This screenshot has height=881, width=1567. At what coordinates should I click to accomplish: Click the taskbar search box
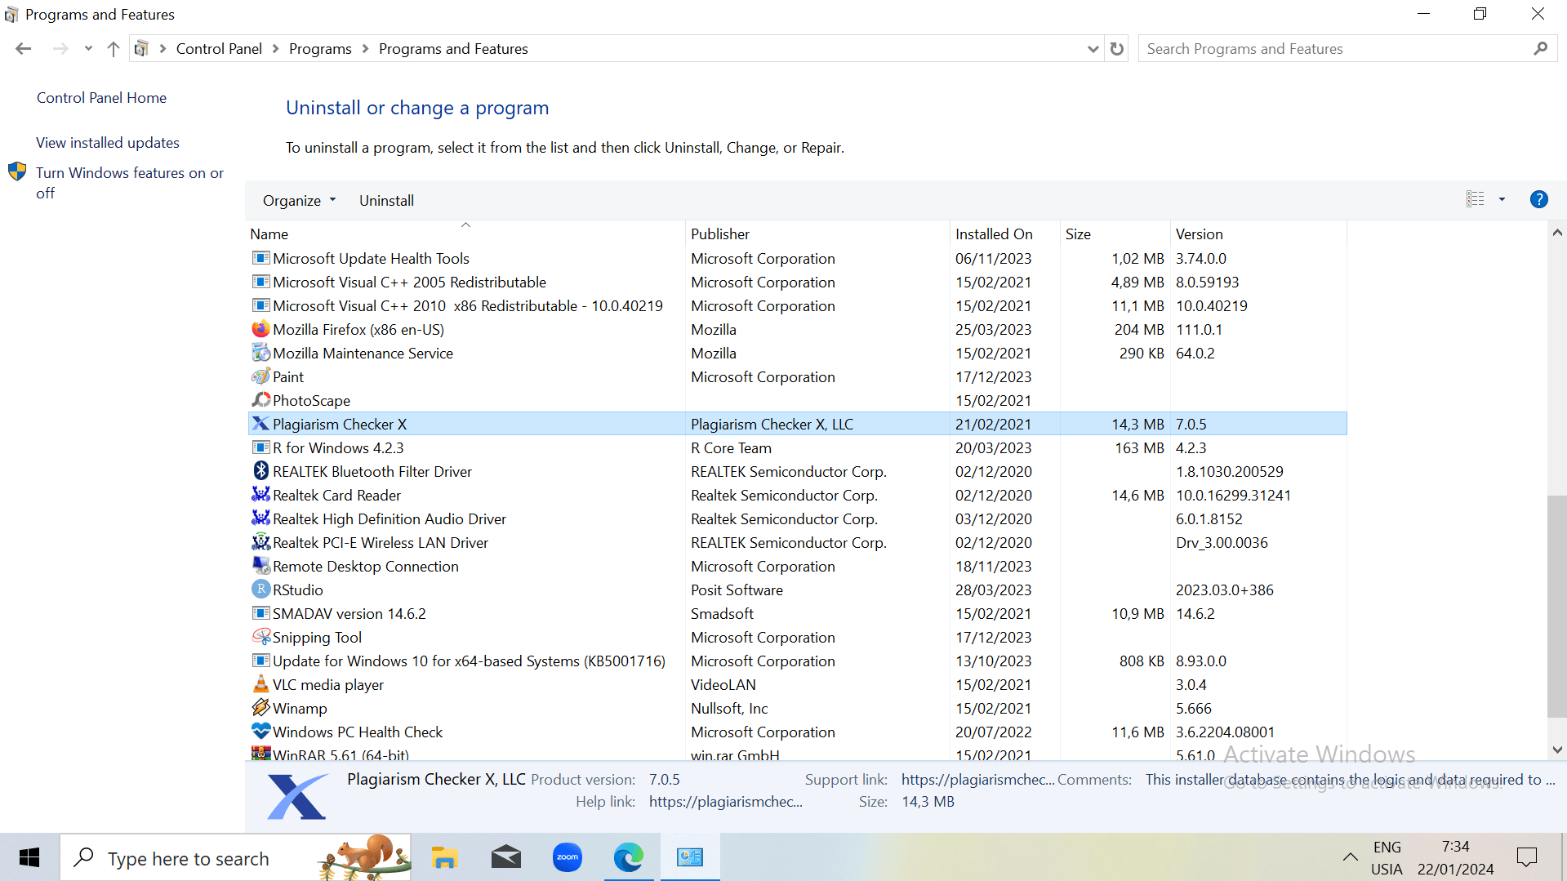(235, 857)
